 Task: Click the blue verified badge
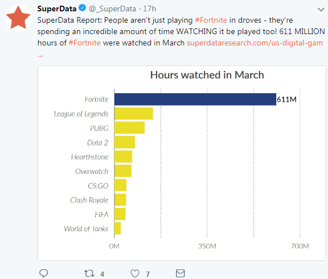pos(82,8)
